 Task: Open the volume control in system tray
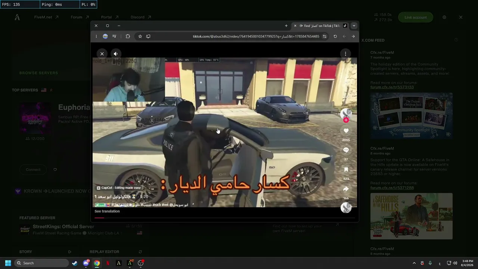point(455,263)
